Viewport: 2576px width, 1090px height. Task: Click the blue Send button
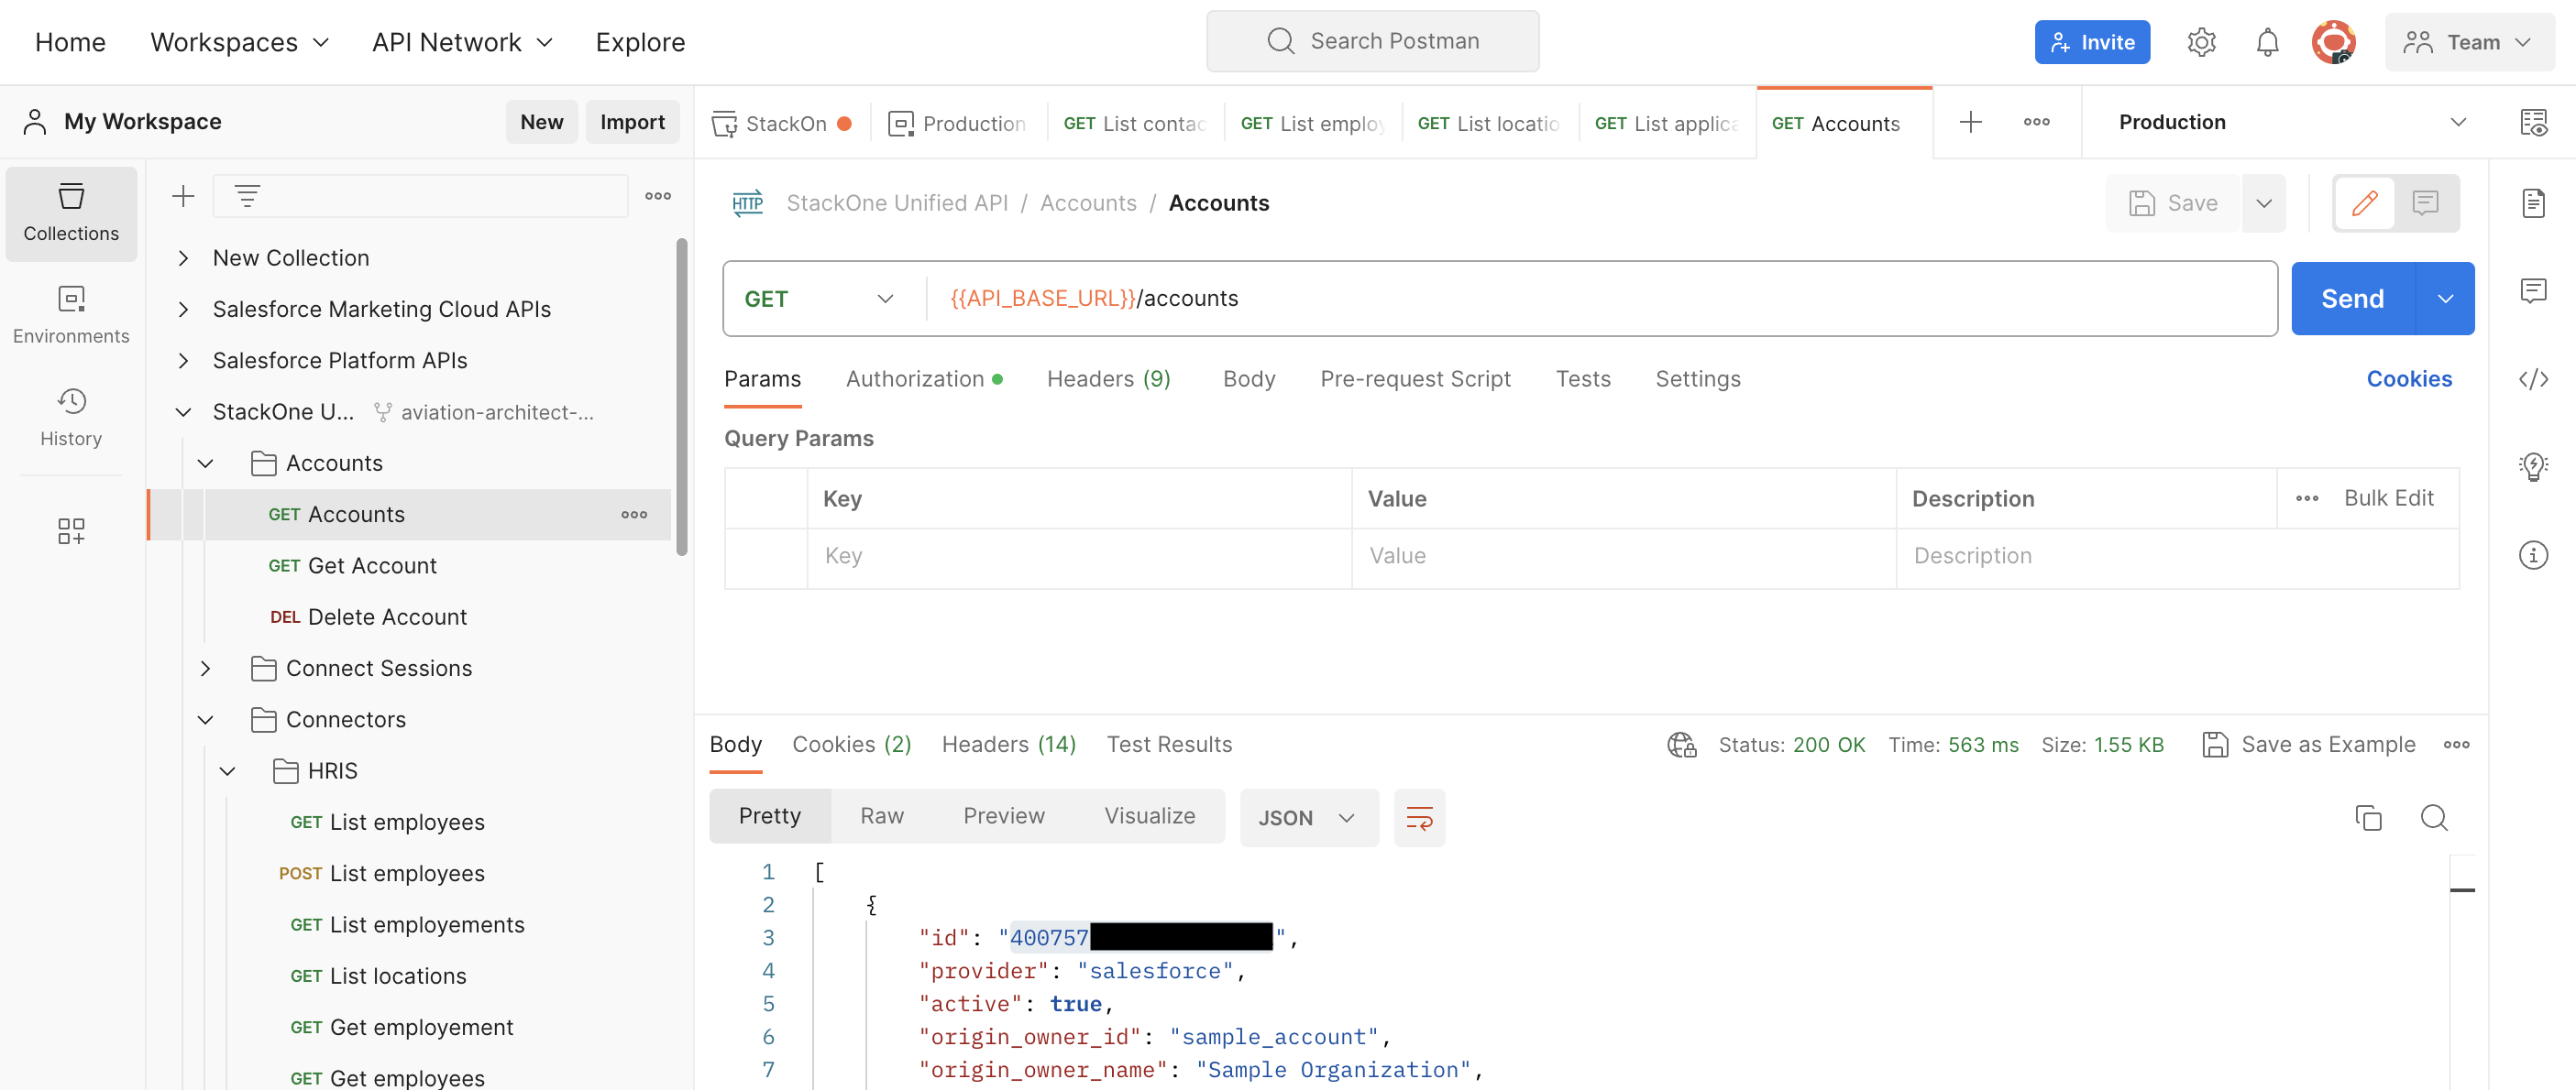pyautogui.click(x=2352, y=299)
